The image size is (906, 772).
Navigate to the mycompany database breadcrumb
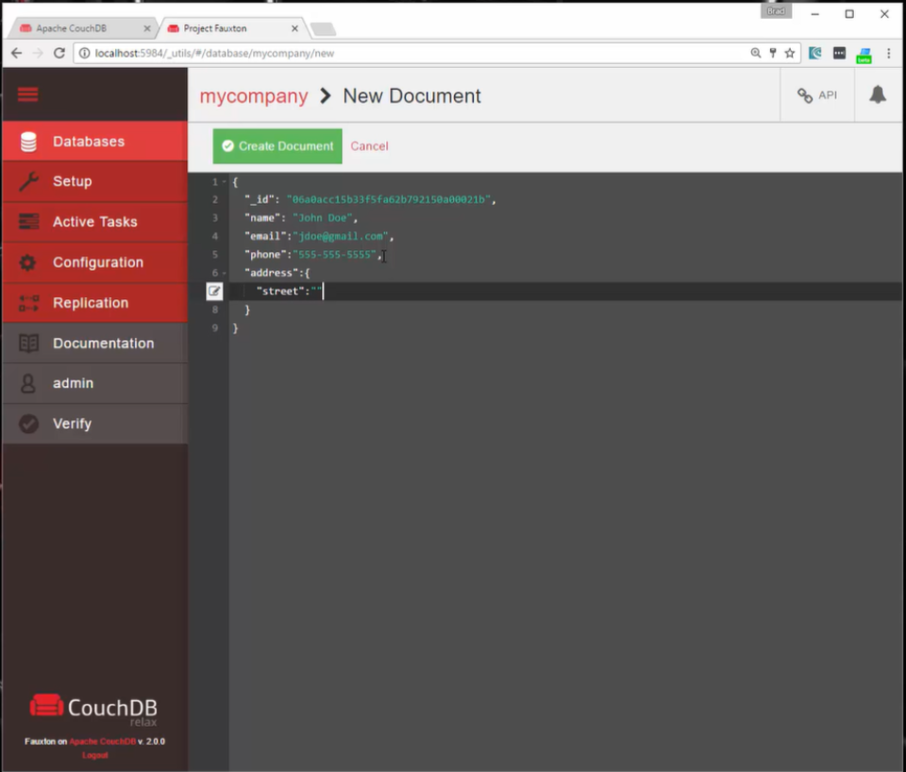[253, 95]
